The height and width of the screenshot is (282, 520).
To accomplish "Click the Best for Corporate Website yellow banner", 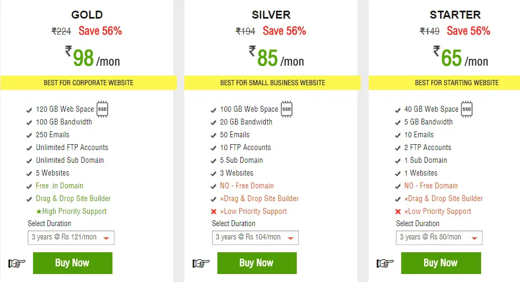I will coord(88,82).
